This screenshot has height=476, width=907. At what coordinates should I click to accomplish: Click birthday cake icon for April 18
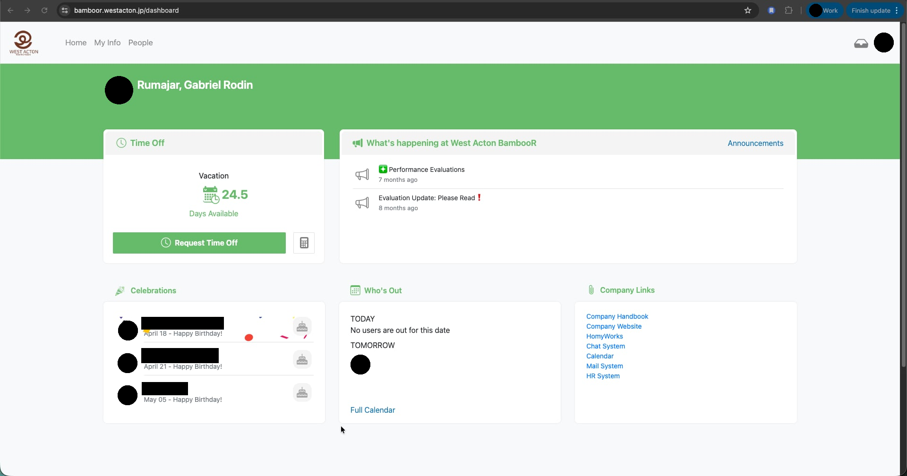click(x=302, y=326)
